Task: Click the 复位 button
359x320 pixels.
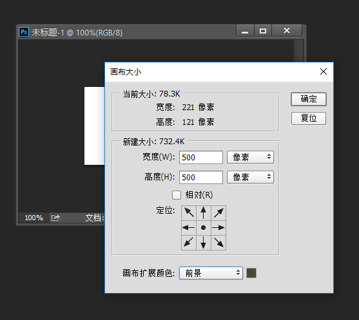Action: tap(309, 118)
